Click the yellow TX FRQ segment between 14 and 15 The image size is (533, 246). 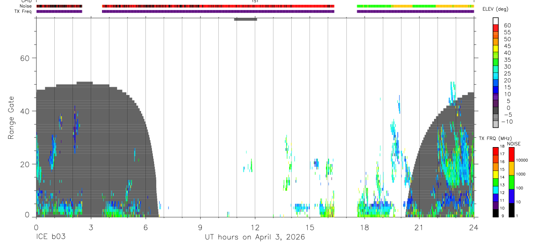tap(495, 174)
